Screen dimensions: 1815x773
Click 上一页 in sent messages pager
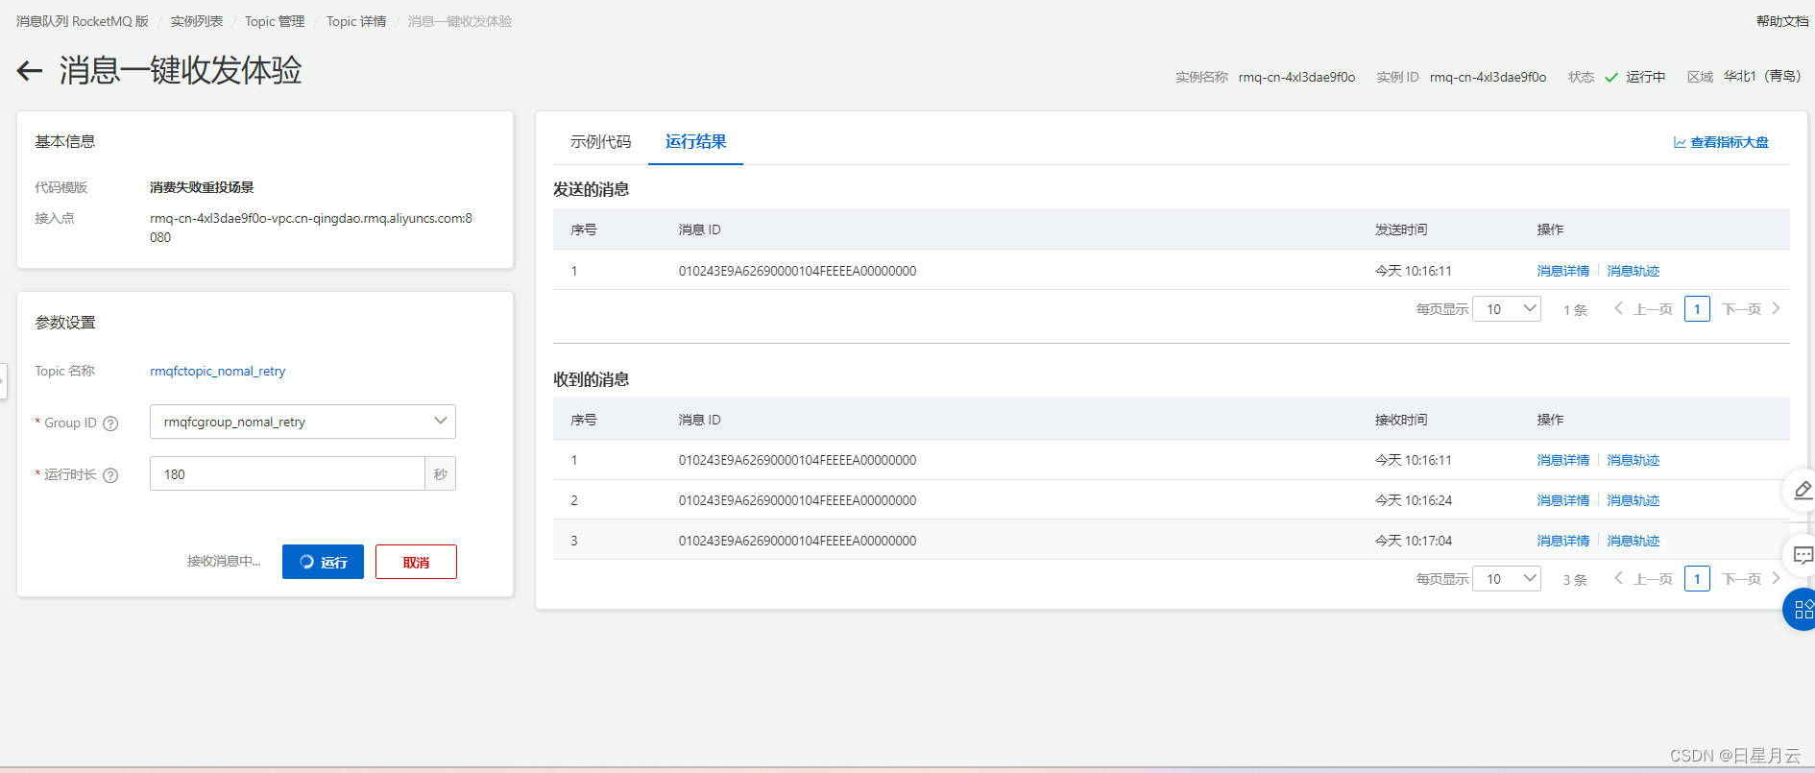1653,309
